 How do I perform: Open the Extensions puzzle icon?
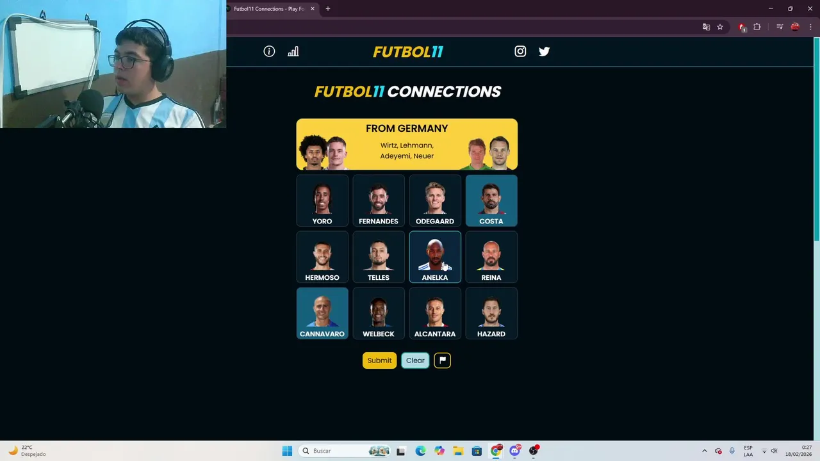click(x=757, y=27)
